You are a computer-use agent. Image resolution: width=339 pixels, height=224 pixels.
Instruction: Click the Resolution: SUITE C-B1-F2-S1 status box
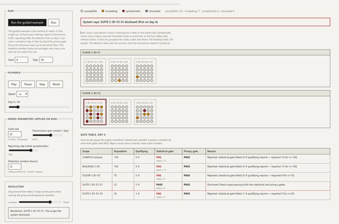tap(39, 213)
